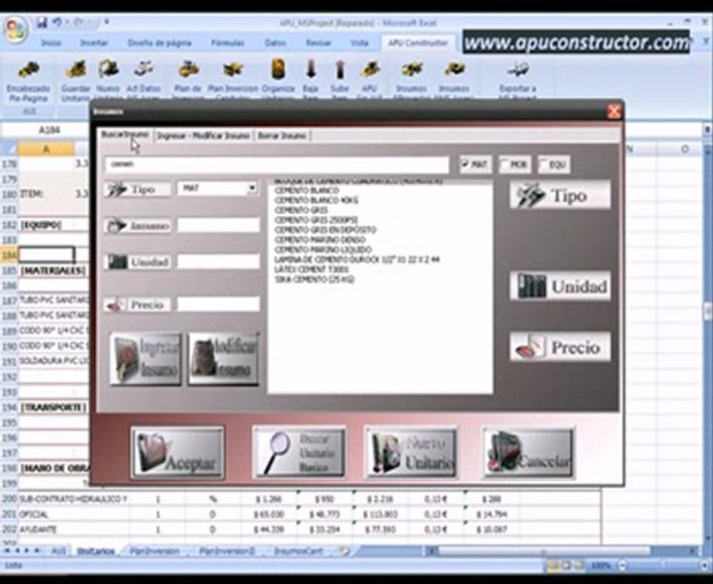Click the Save icon in quick access toolbar
Screen dimensions: 713x584
coord(42,22)
